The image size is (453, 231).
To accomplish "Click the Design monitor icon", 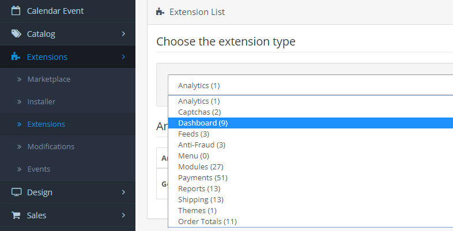I will [16, 192].
